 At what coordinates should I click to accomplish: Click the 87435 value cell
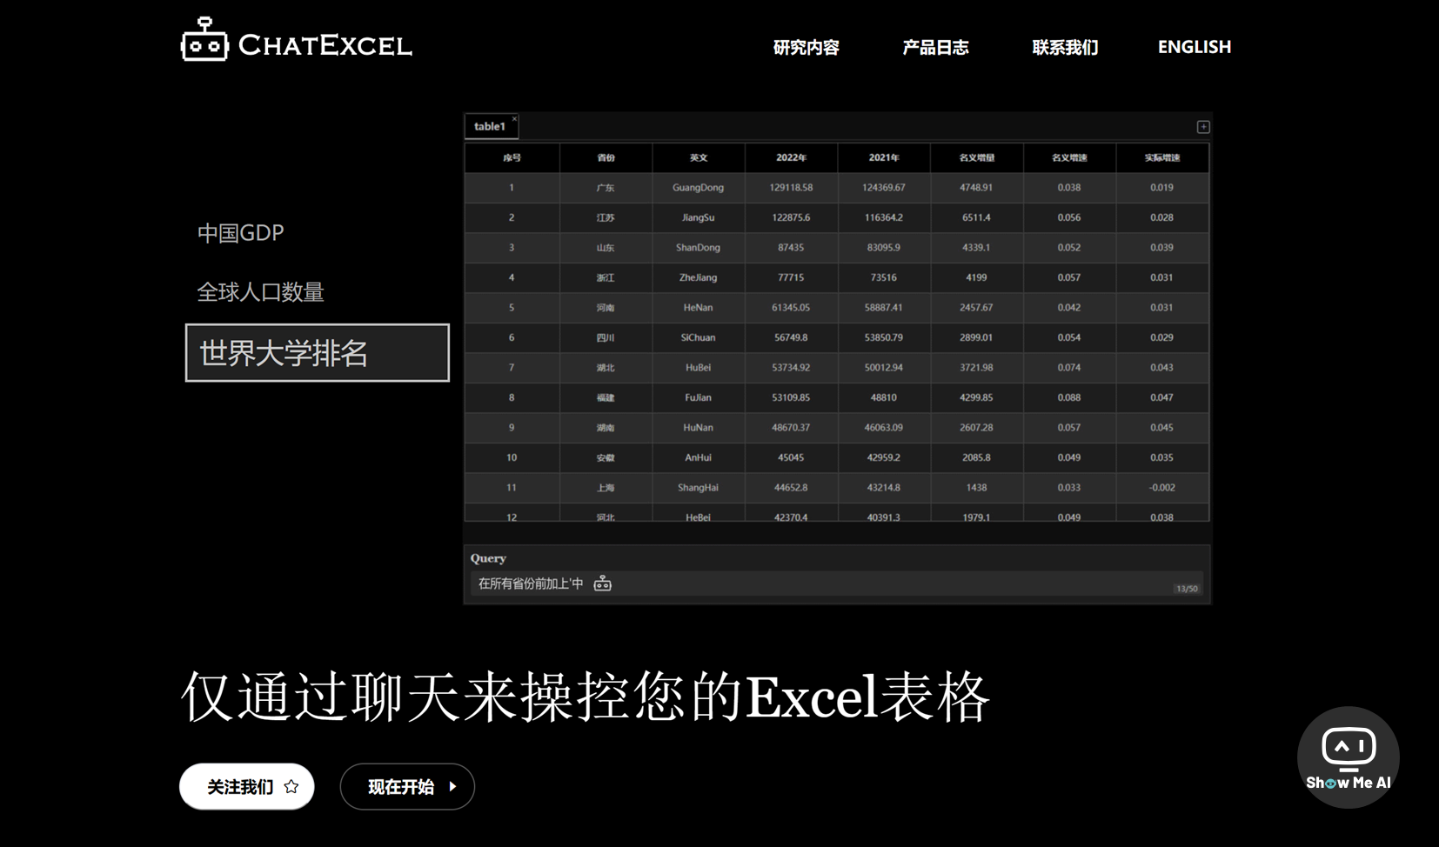coord(791,248)
